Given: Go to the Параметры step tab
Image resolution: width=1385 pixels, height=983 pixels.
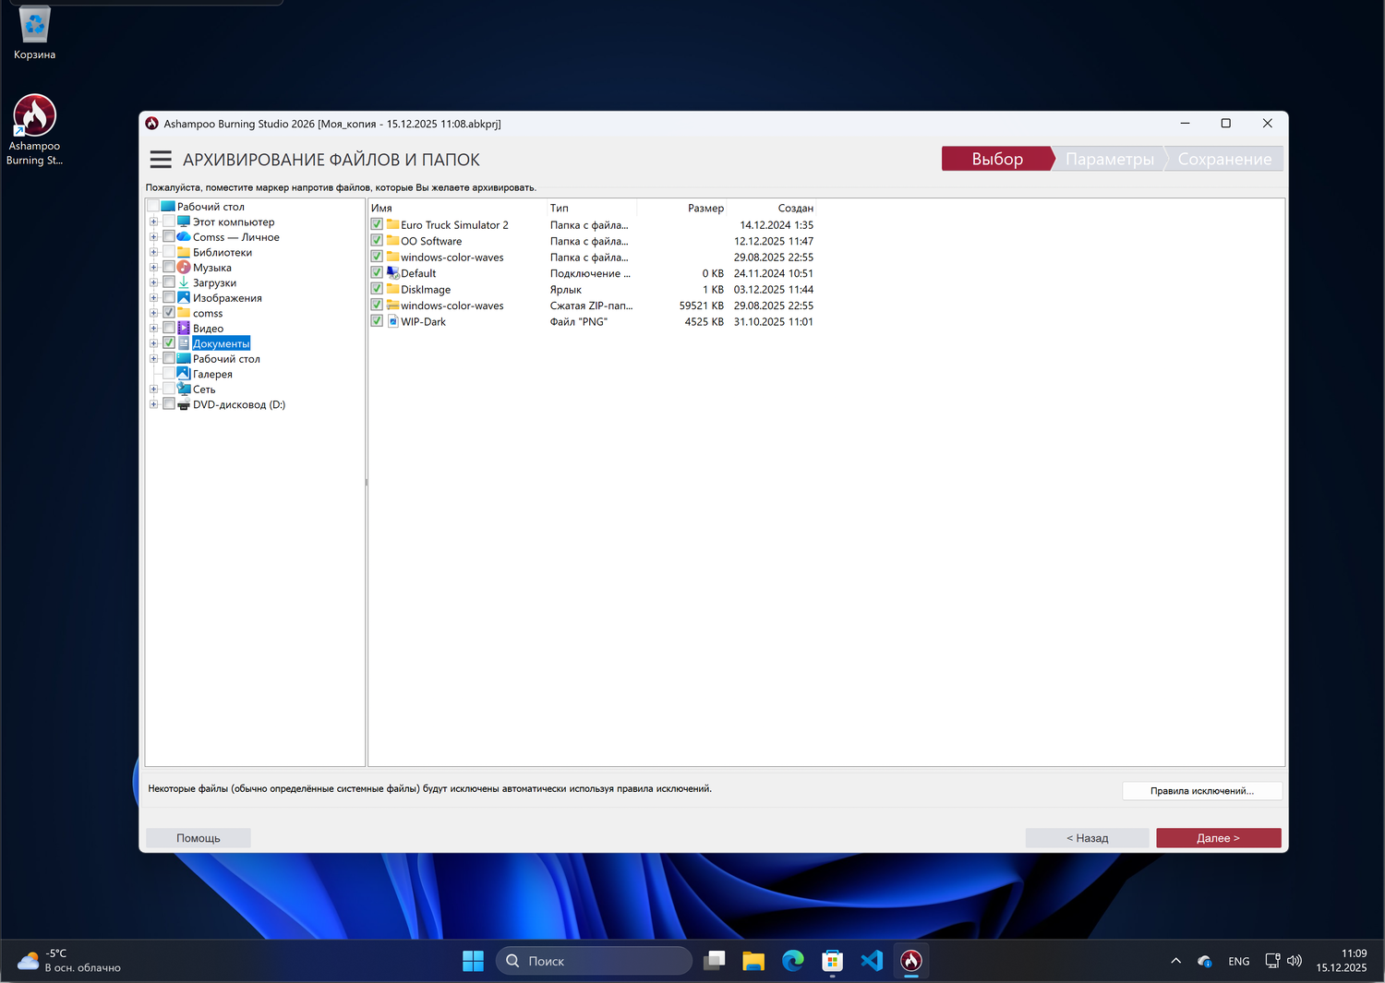Looking at the screenshot, I should [1110, 159].
